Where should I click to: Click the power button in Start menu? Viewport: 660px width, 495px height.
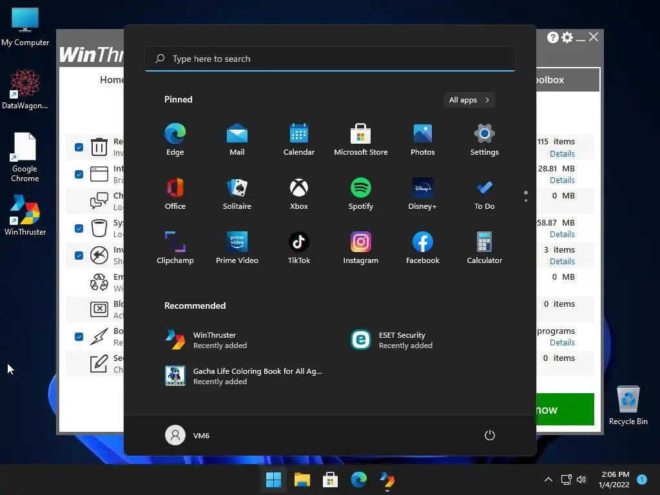tap(490, 435)
